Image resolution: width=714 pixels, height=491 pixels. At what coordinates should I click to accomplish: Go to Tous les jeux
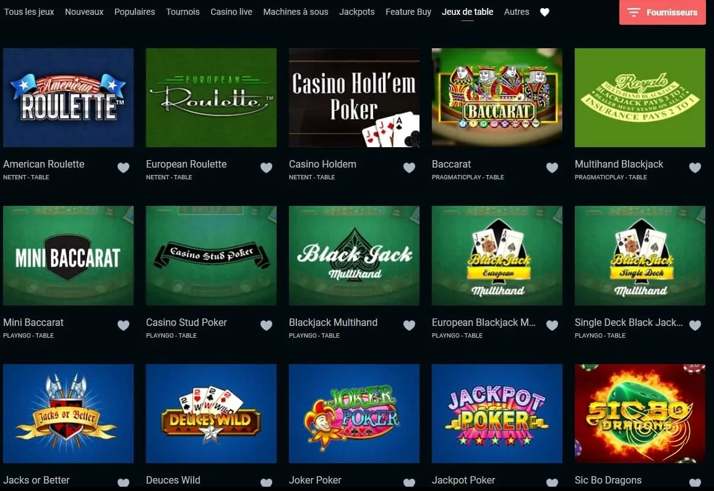pyautogui.click(x=28, y=12)
